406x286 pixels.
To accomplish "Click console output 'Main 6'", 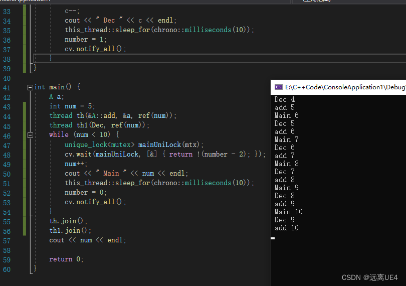I will (x=287, y=115).
